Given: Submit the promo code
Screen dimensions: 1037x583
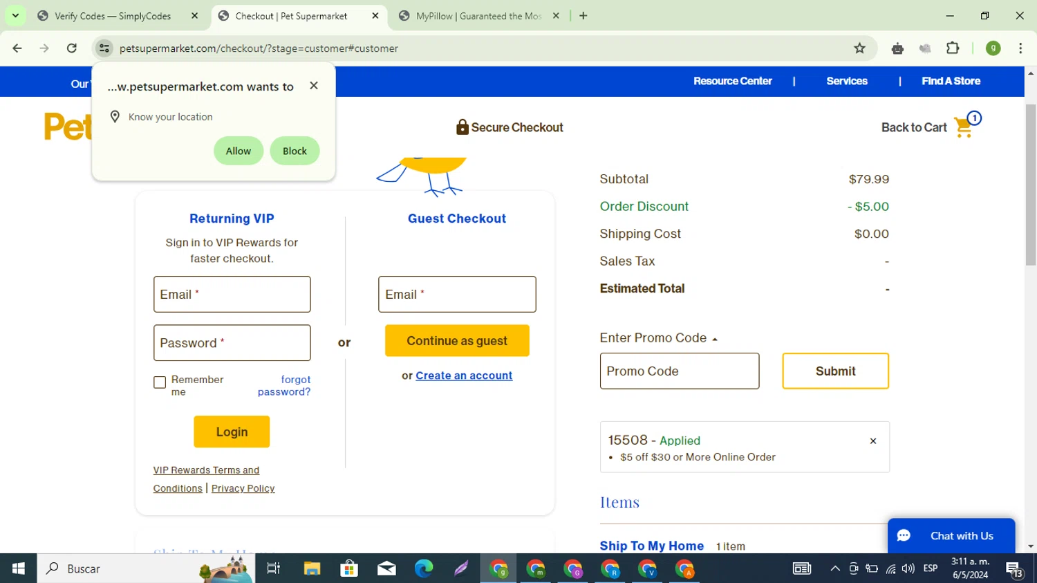Looking at the screenshot, I should 835,371.
